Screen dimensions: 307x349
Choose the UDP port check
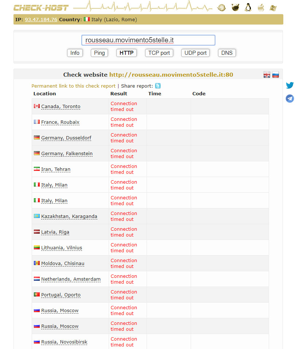point(195,53)
